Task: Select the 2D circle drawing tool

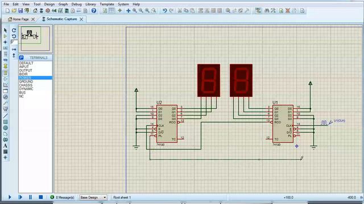Action: click(5, 128)
